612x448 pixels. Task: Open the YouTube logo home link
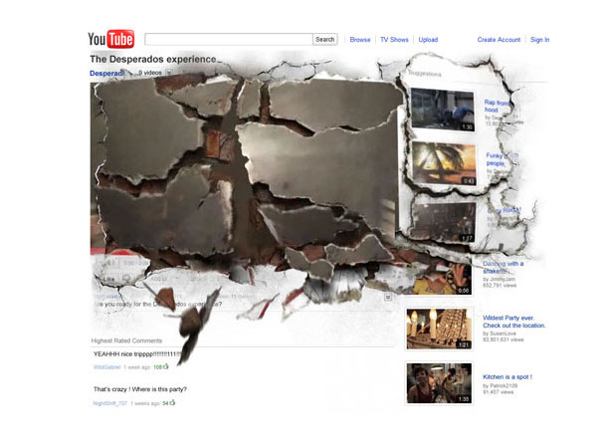111,39
